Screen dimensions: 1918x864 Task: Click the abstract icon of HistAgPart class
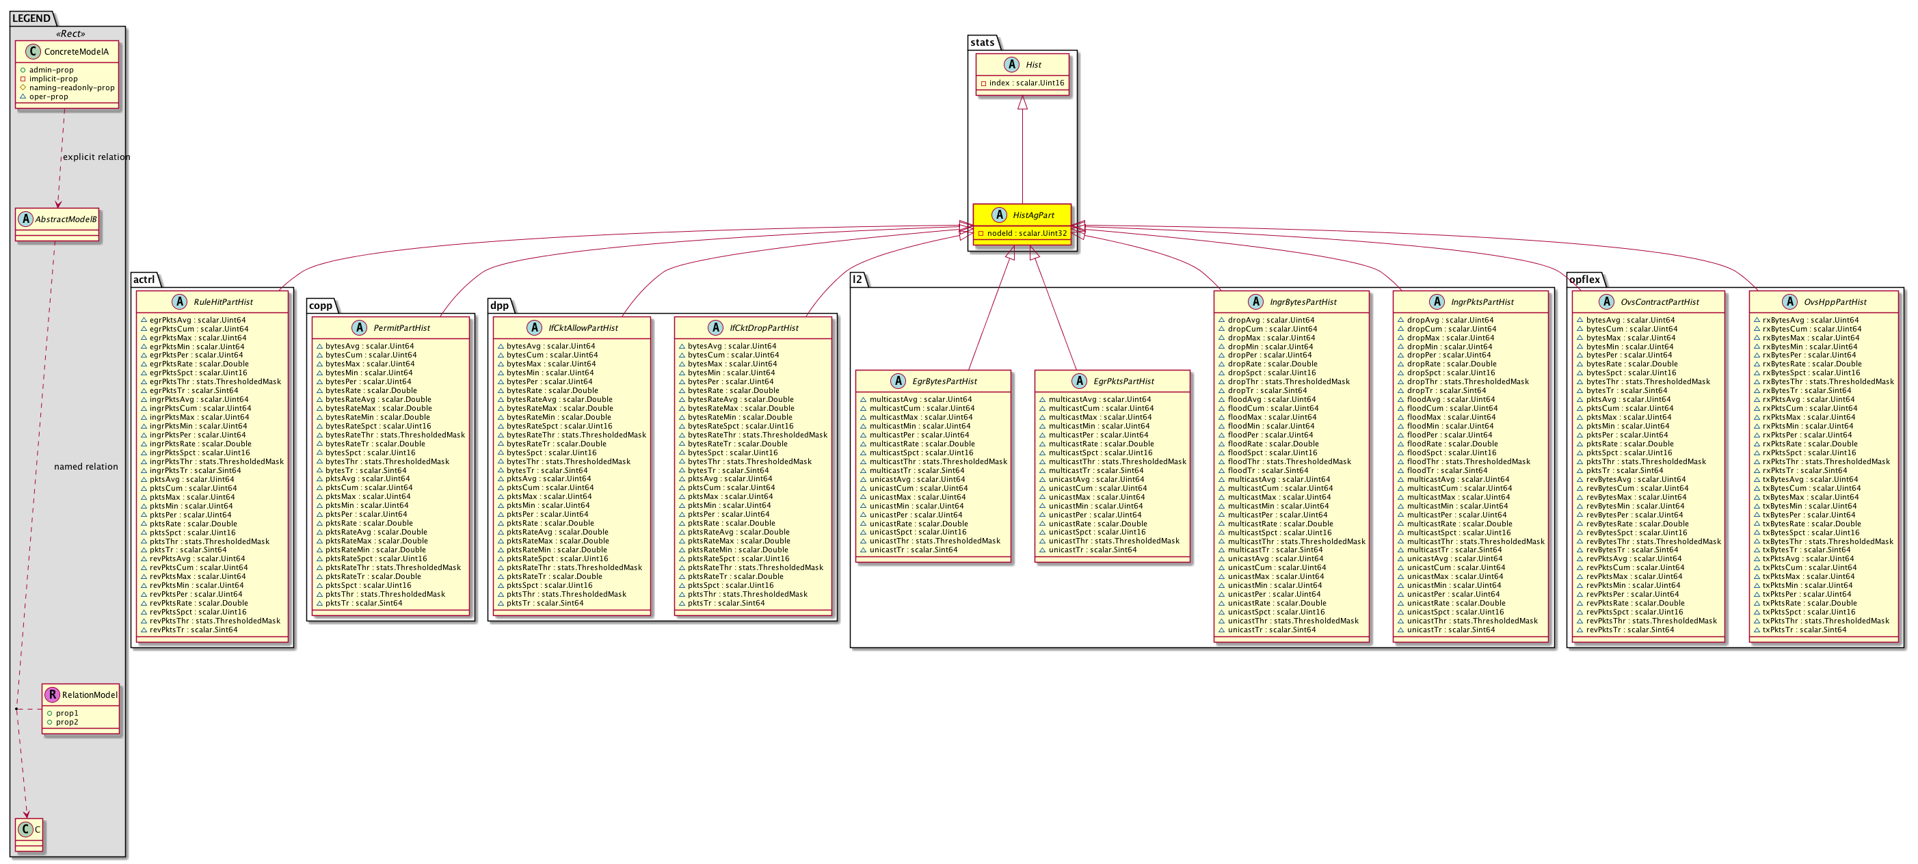[x=998, y=215]
